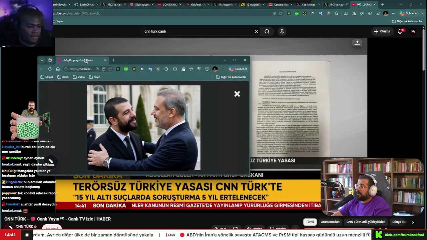Zoom icon in HızlıResim address bar
The image size is (427, 240).
click(97, 69)
